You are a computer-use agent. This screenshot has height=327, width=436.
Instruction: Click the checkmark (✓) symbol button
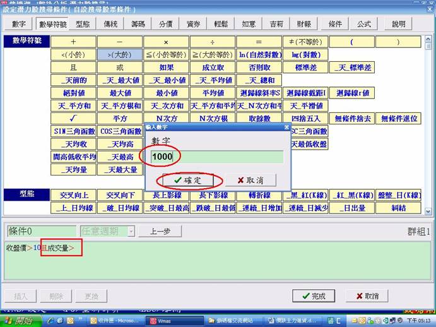point(74,118)
